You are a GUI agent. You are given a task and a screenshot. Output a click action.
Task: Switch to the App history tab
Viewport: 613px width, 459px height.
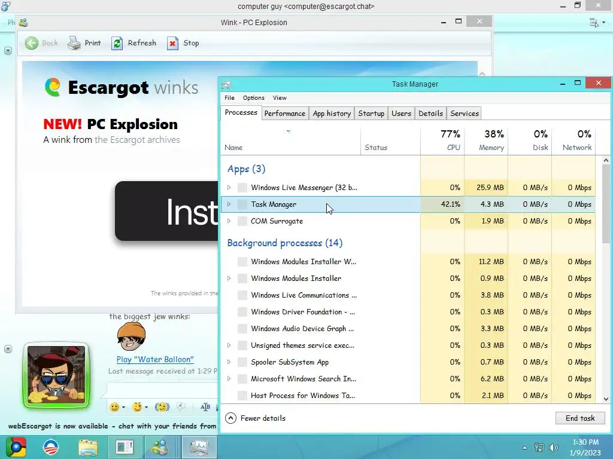click(332, 114)
